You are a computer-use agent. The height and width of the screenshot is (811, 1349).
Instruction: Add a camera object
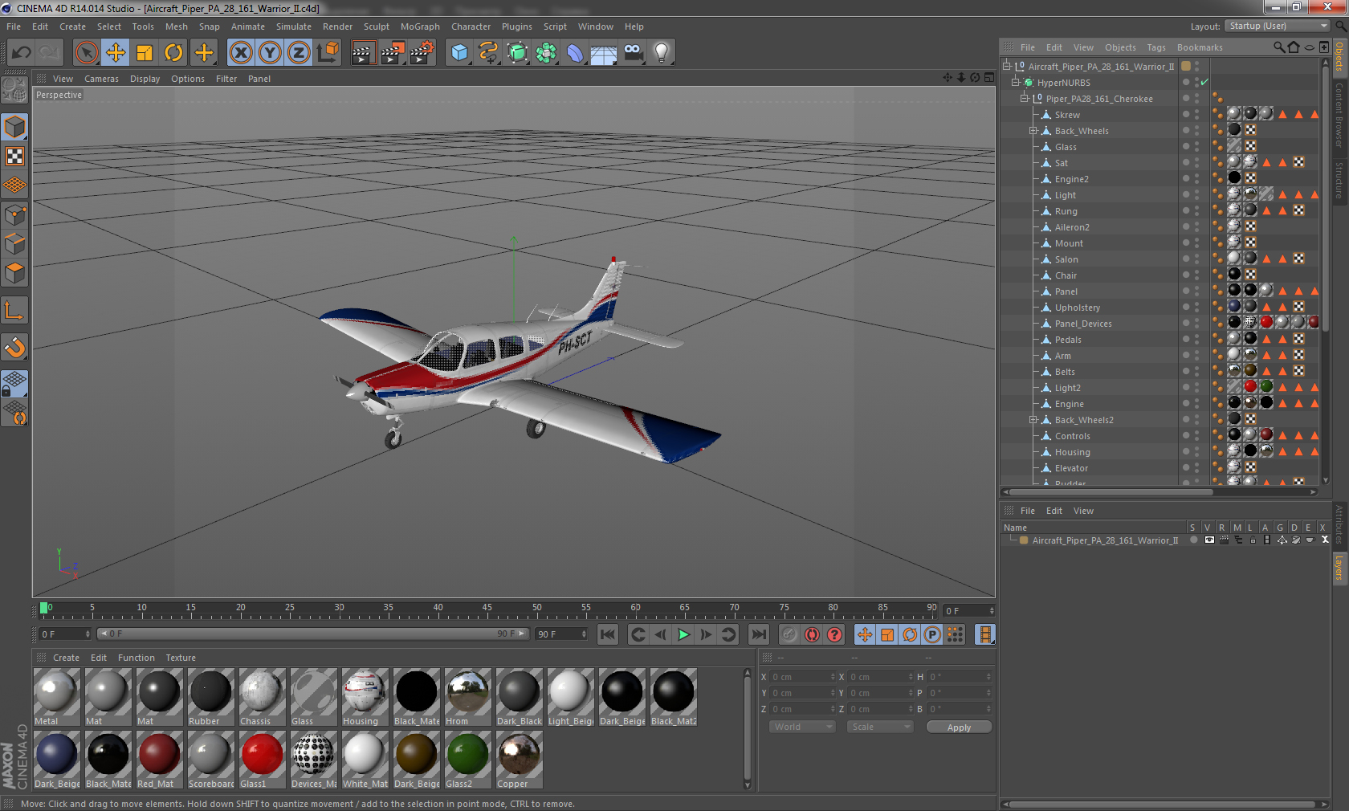[x=633, y=53]
